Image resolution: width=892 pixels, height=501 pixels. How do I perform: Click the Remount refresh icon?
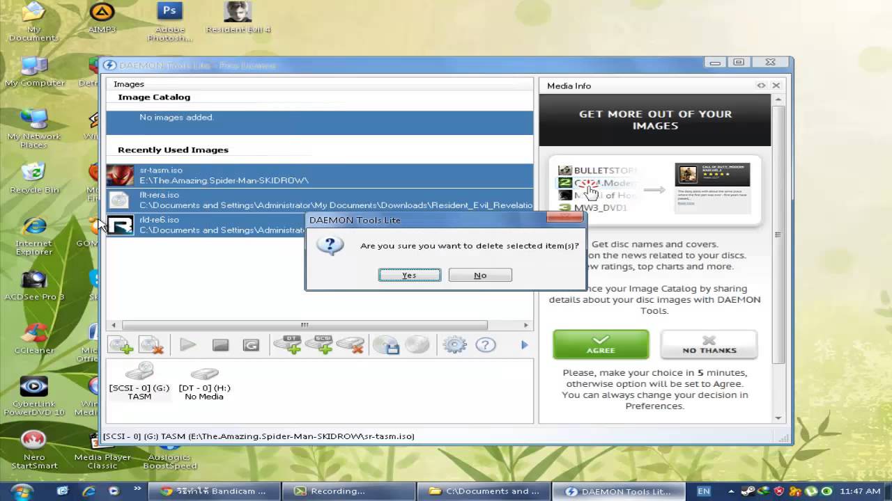(251, 344)
